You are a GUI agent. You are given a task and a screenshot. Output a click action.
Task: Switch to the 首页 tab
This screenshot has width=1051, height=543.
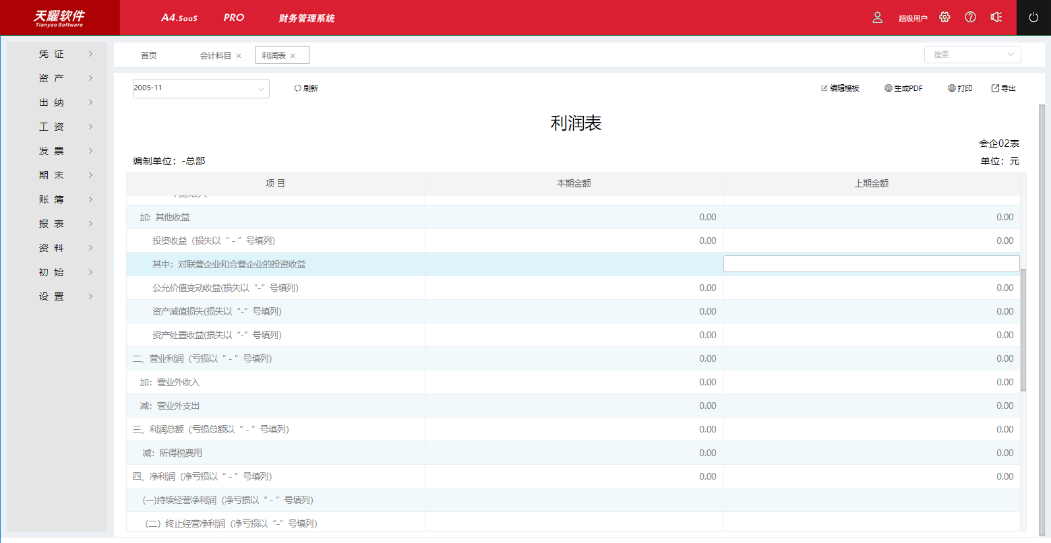tap(149, 56)
